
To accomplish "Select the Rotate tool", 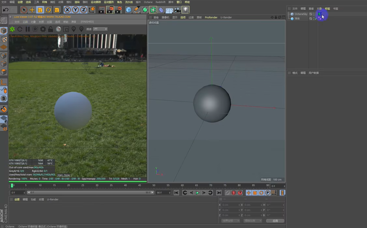I will pos(48,10).
